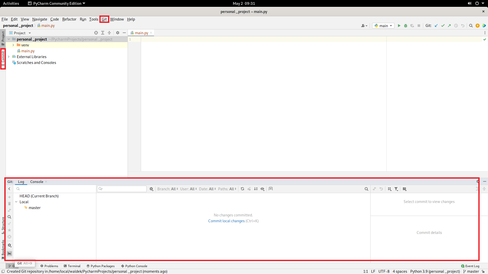Refresh the Git log
Viewport: 488px width, 274px height.
242,189
